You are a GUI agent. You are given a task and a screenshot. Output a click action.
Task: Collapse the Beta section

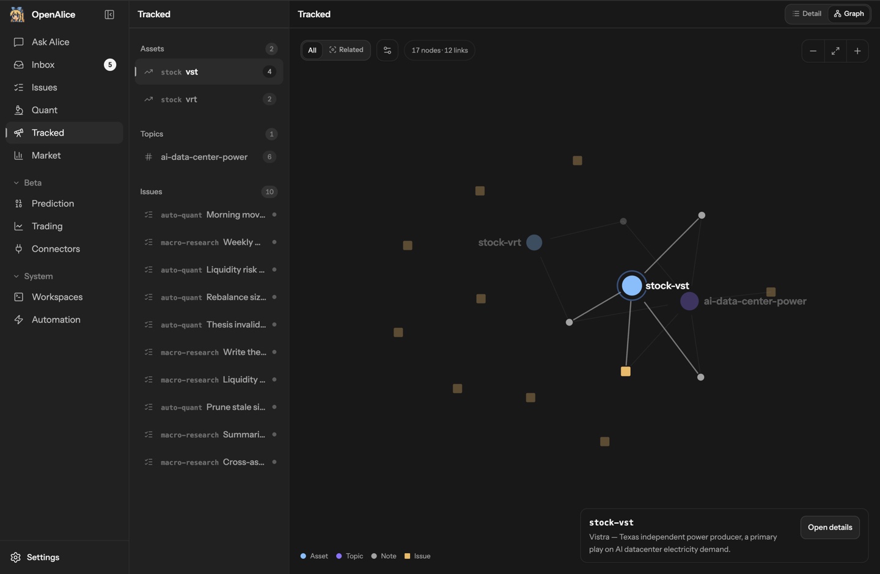[28, 183]
